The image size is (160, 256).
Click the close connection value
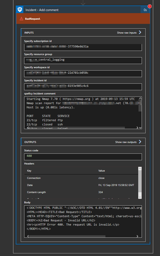point(102,178)
